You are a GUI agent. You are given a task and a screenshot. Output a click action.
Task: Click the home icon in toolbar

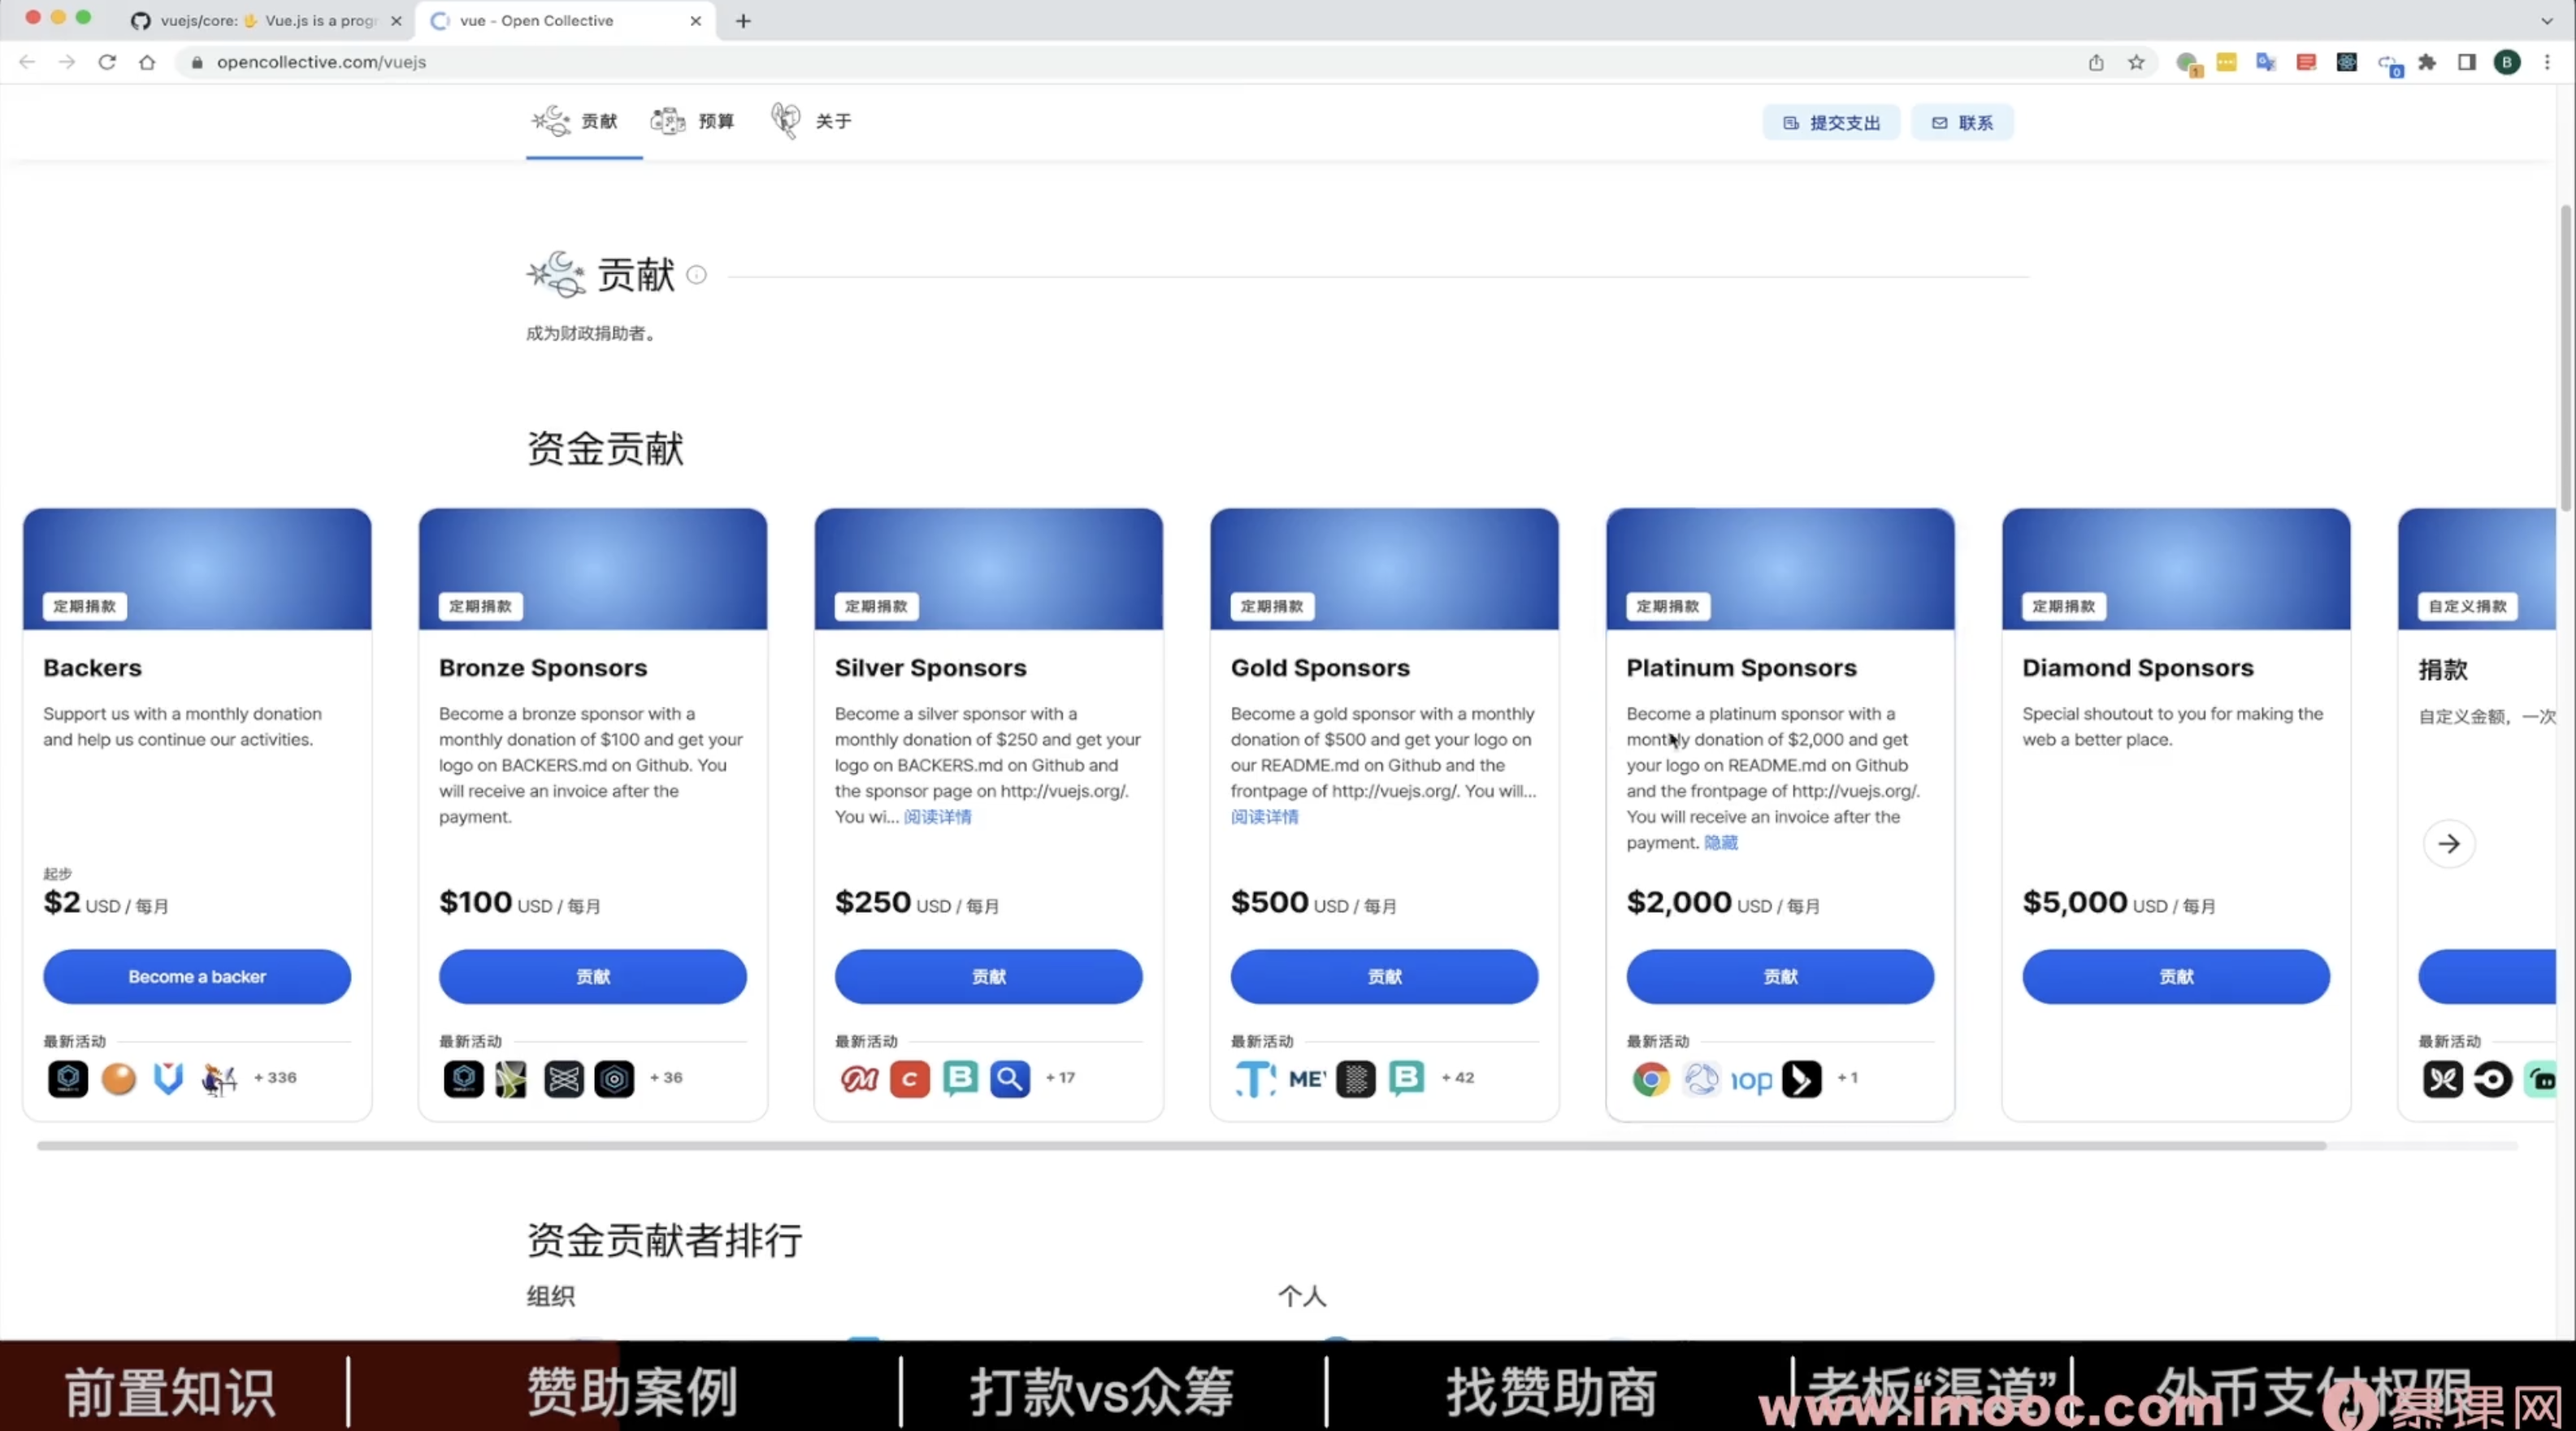pos(147,62)
